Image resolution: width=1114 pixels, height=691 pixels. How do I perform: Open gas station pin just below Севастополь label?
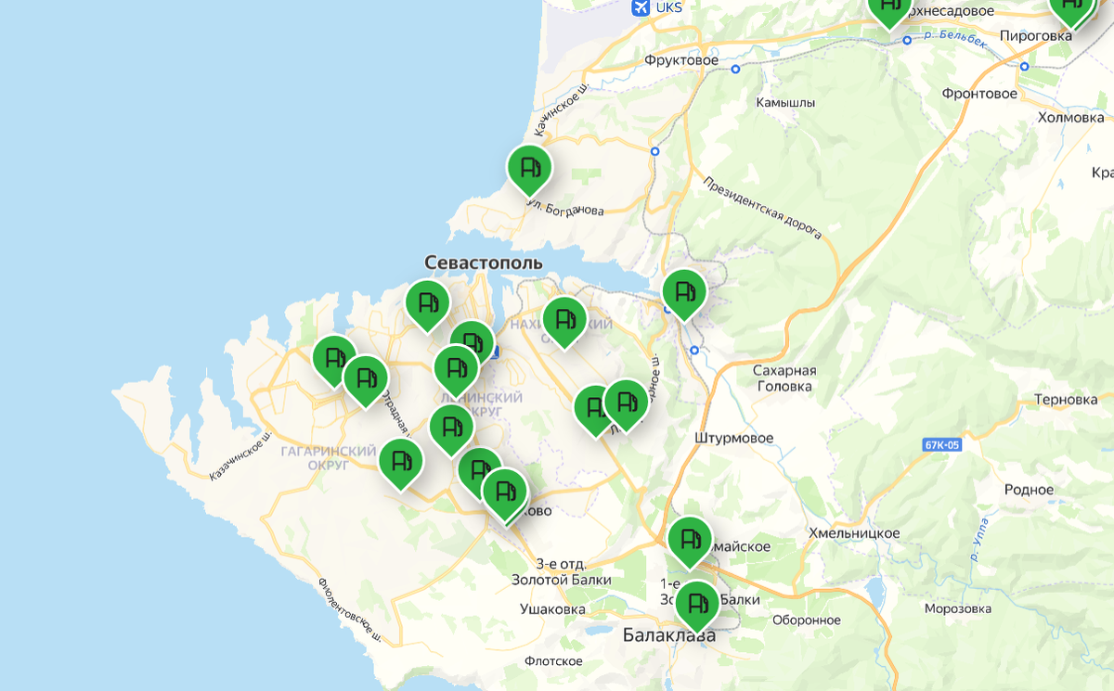[428, 303]
